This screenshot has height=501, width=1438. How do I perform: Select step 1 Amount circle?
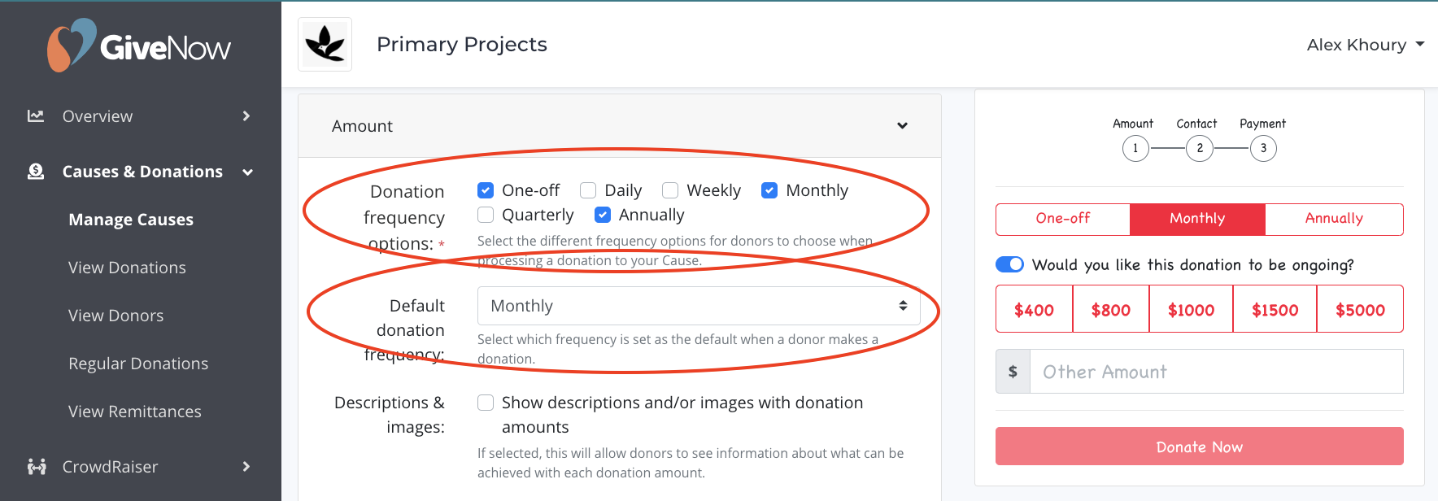tap(1135, 148)
